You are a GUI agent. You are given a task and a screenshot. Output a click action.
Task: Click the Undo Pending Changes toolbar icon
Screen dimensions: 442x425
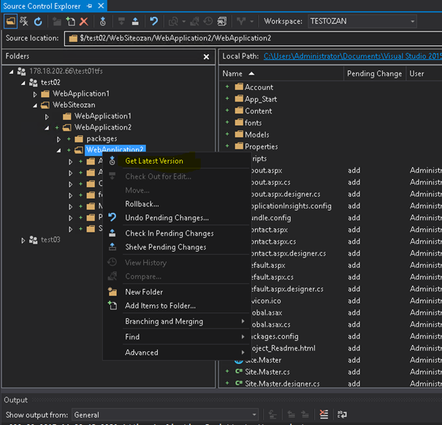tap(153, 22)
